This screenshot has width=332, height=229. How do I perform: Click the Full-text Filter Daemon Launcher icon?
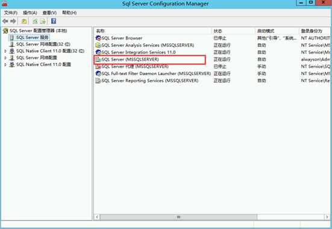coord(98,73)
